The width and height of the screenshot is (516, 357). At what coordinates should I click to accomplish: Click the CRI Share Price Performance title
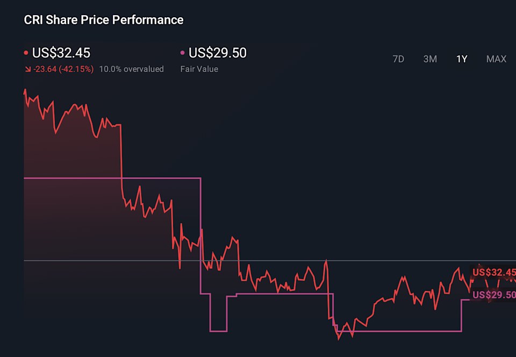[x=104, y=20]
